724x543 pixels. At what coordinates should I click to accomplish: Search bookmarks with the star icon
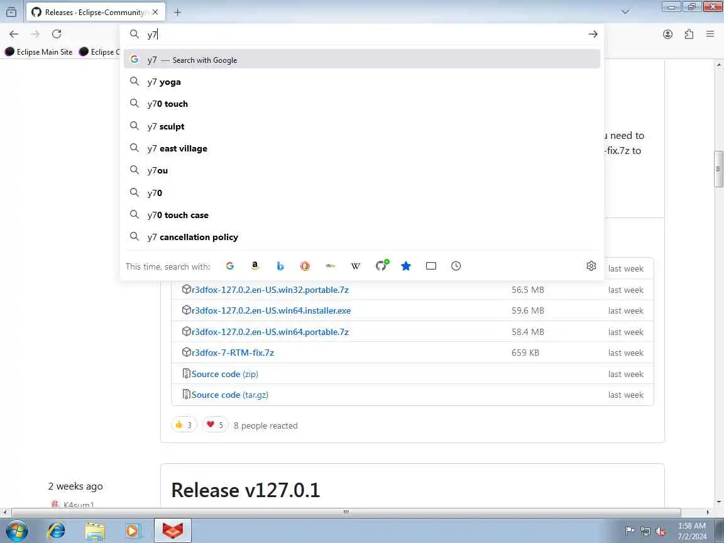click(406, 266)
